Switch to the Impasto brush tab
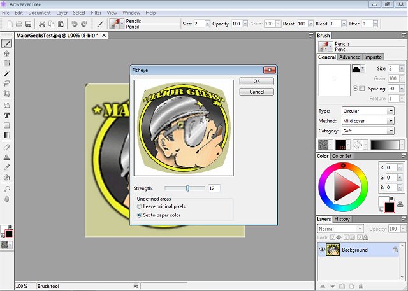Screen dimensions: 408x291 (372, 57)
